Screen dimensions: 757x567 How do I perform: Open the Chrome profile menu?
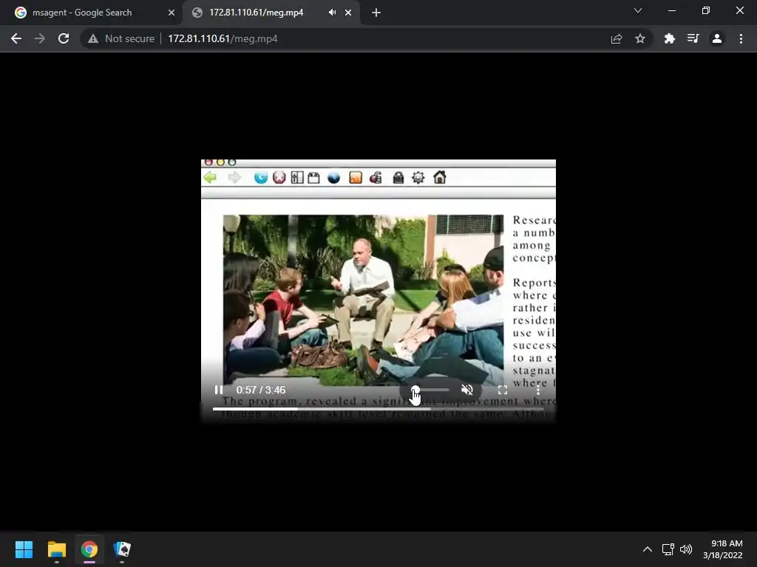pyautogui.click(x=717, y=38)
